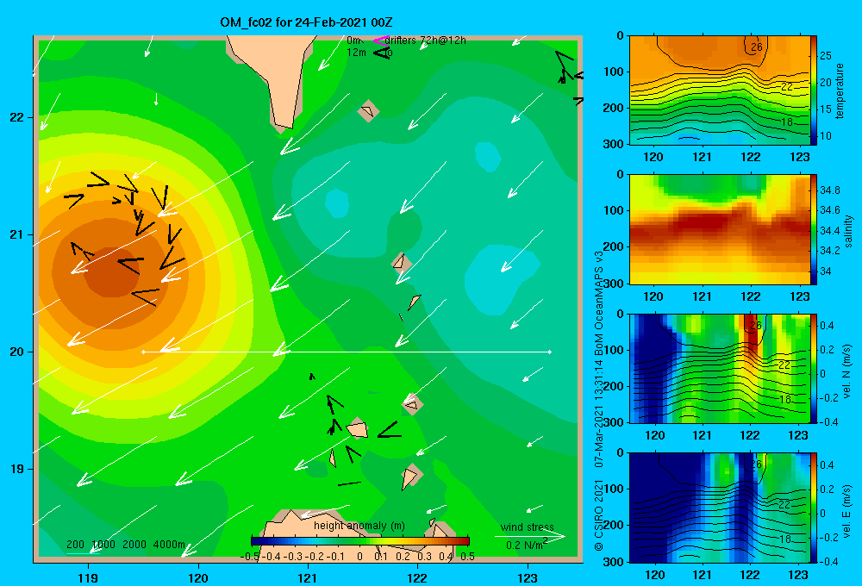Click the red northward jet in vel. N plot
Image resolution: width=862 pixels, height=586 pixels.
751,335
